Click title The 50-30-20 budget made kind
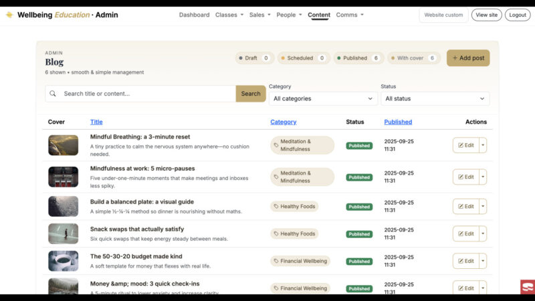This screenshot has height=301, width=535. click(136, 256)
